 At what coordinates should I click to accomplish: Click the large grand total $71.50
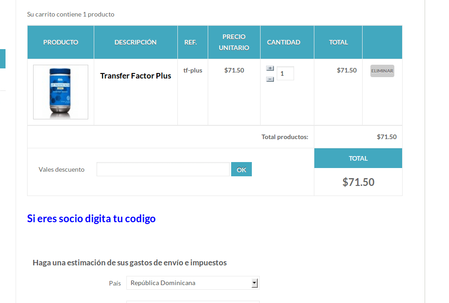click(358, 182)
